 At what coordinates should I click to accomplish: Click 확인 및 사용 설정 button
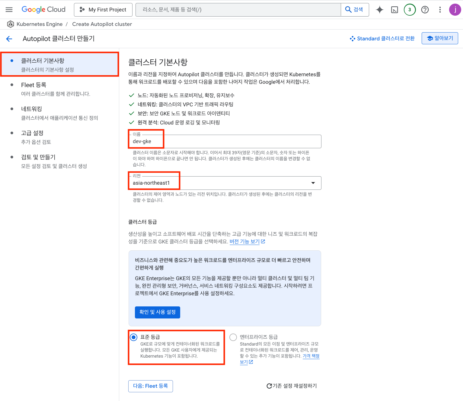[158, 312]
